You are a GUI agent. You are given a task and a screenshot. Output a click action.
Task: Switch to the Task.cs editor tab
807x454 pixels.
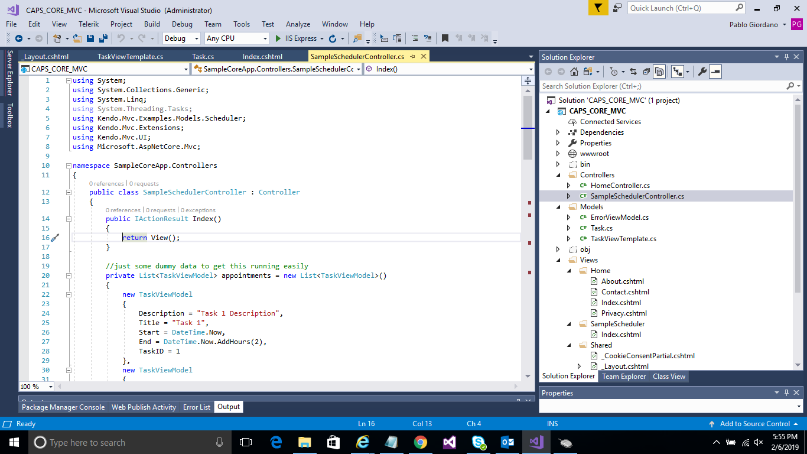click(x=203, y=57)
